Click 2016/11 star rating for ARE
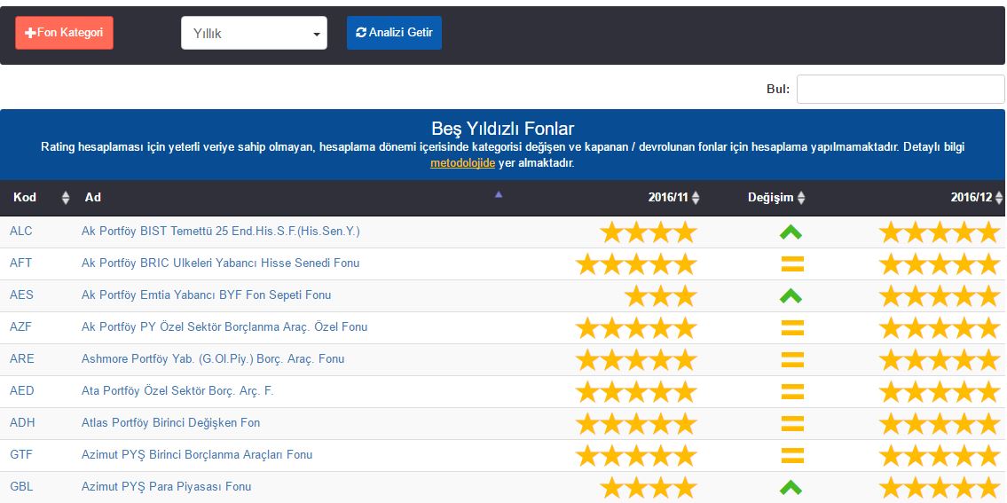The height and width of the screenshot is (503, 1007). [636, 360]
